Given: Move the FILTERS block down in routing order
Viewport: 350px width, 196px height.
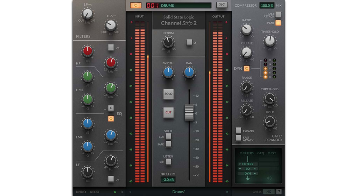Looking at the screenshot, I should [x=240, y=164].
